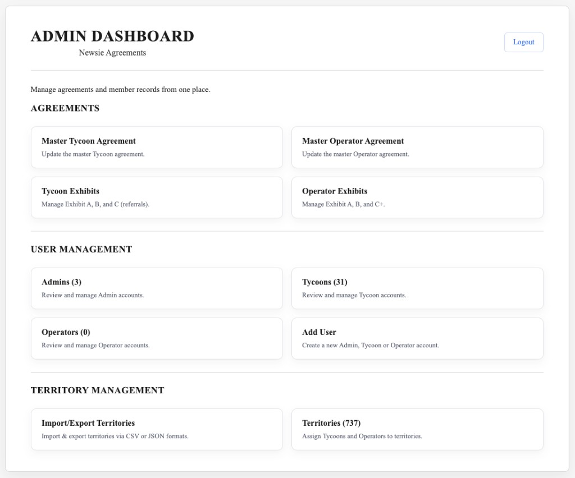Viewport: 575px width, 478px height.
Task: Click the ADMIN DASHBOARD title
Action: (x=112, y=36)
